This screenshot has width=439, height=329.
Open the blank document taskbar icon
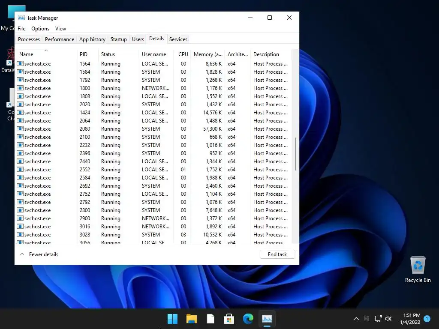pyautogui.click(x=210, y=319)
